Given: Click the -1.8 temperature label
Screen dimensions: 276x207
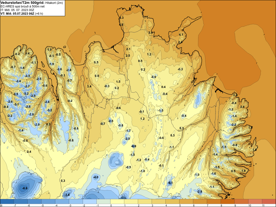Looking at the screenshot, I should 22,68.
